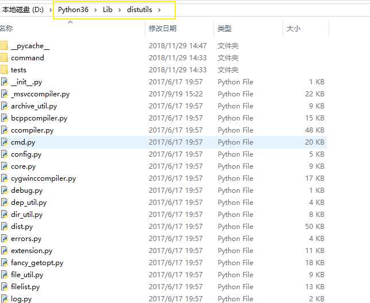Navigate to Lib breadcrumb

coord(107,10)
